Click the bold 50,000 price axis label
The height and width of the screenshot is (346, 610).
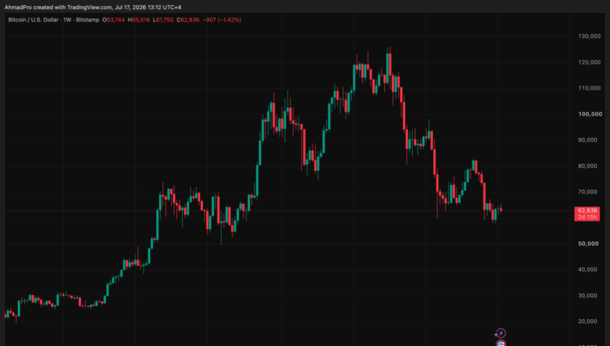[588, 244]
